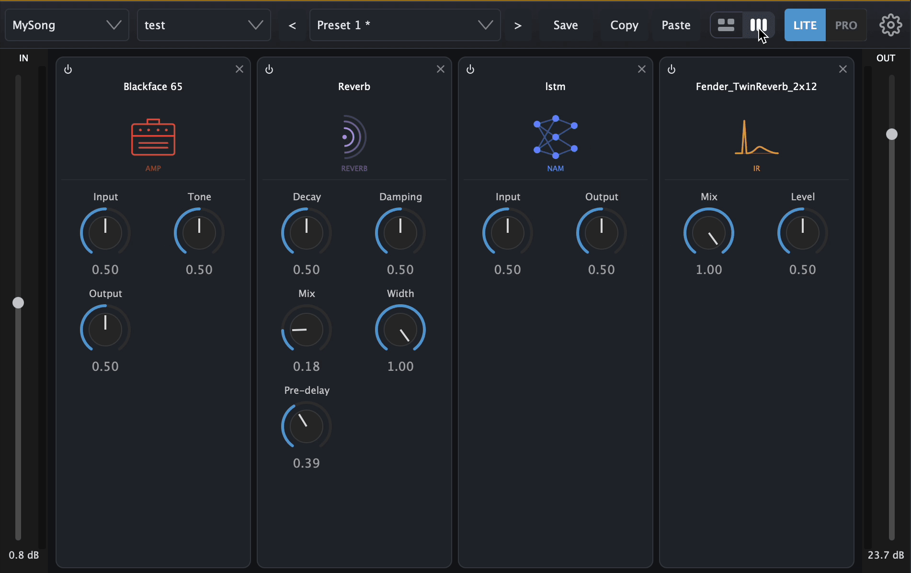This screenshot has height=573, width=911.
Task: Paste preset settings
Action: click(x=676, y=25)
